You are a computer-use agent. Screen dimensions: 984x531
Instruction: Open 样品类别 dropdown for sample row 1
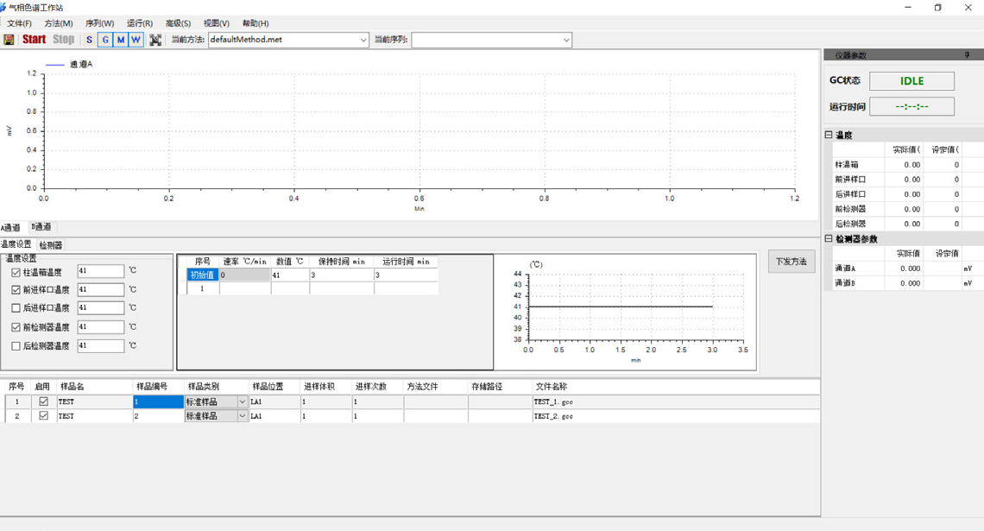(x=242, y=402)
